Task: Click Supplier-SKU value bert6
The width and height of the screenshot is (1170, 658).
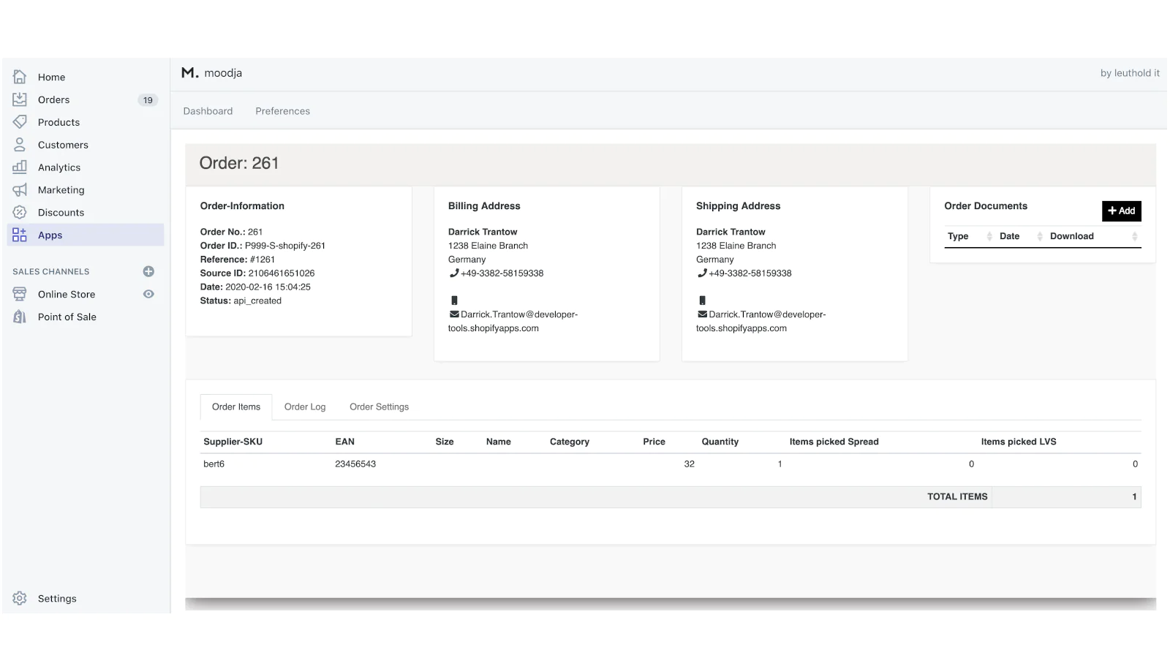Action: point(214,464)
